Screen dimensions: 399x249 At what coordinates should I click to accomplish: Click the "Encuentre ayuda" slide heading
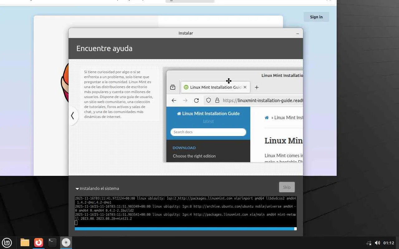[104, 49]
